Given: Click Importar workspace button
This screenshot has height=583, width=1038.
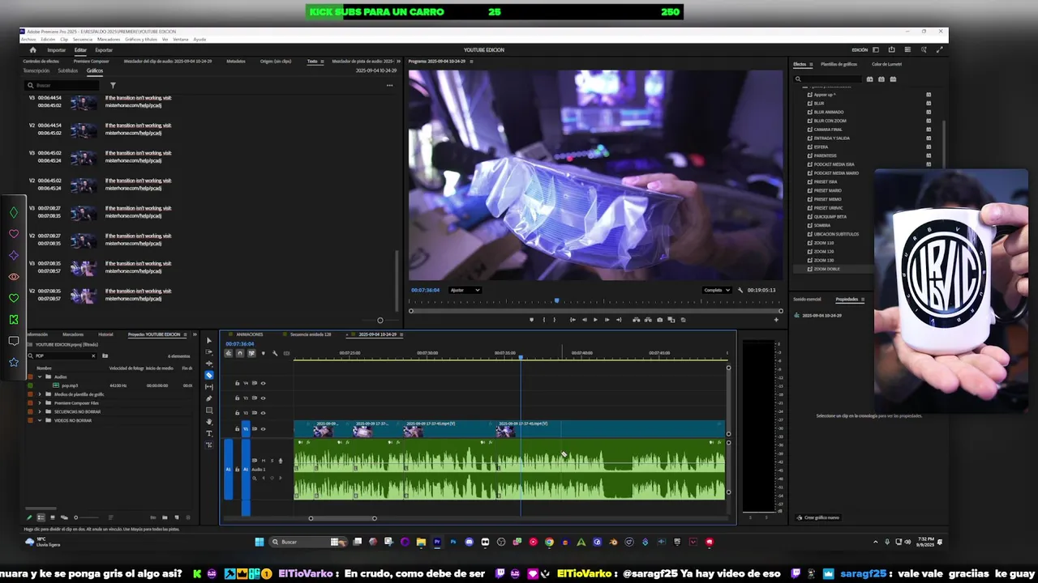Looking at the screenshot, I should point(56,49).
